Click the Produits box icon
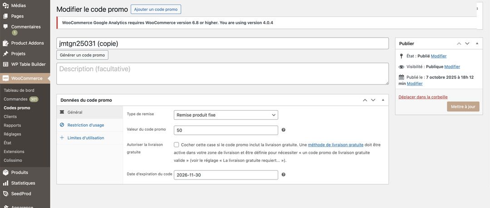 pos(6,172)
